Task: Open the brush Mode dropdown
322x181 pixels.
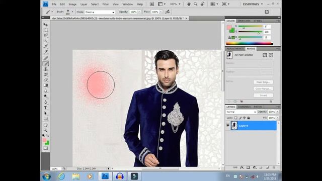Action: click(100, 12)
